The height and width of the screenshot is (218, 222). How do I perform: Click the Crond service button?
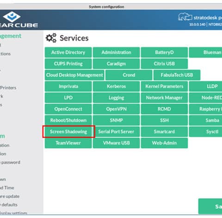[x=129, y=75]
